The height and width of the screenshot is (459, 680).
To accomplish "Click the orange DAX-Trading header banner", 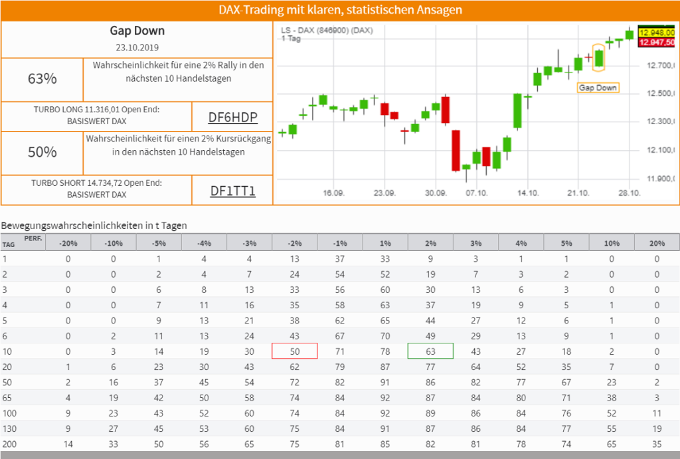I will point(340,11).
